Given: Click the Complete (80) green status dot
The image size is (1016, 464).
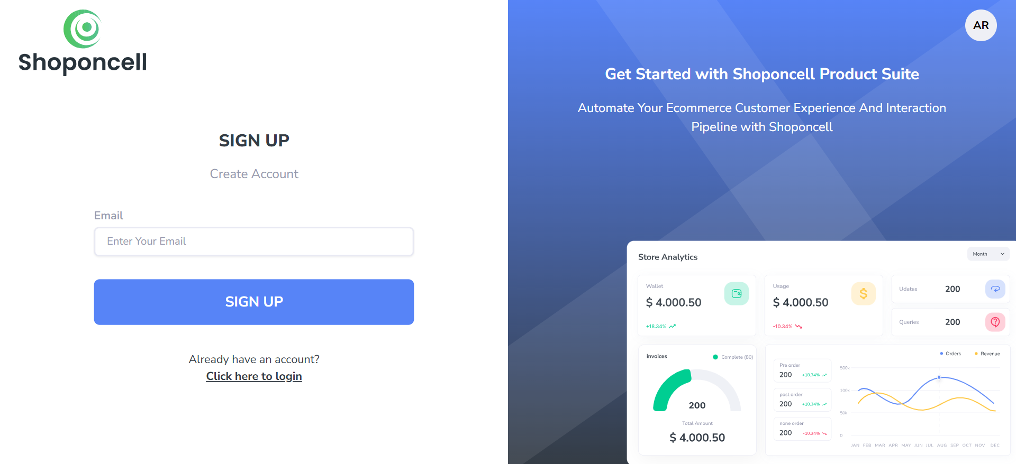Looking at the screenshot, I should click(x=715, y=357).
